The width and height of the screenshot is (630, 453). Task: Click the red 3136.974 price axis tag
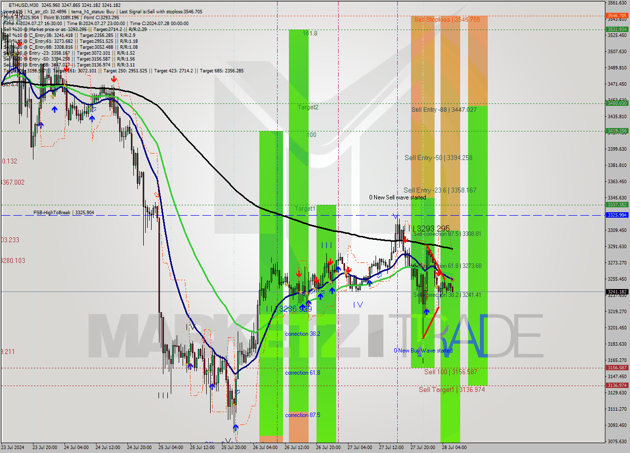tap(617, 386)
